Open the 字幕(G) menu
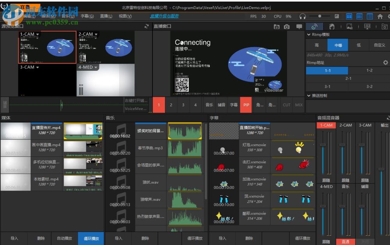The image size is (390, 245). (87, 16)
